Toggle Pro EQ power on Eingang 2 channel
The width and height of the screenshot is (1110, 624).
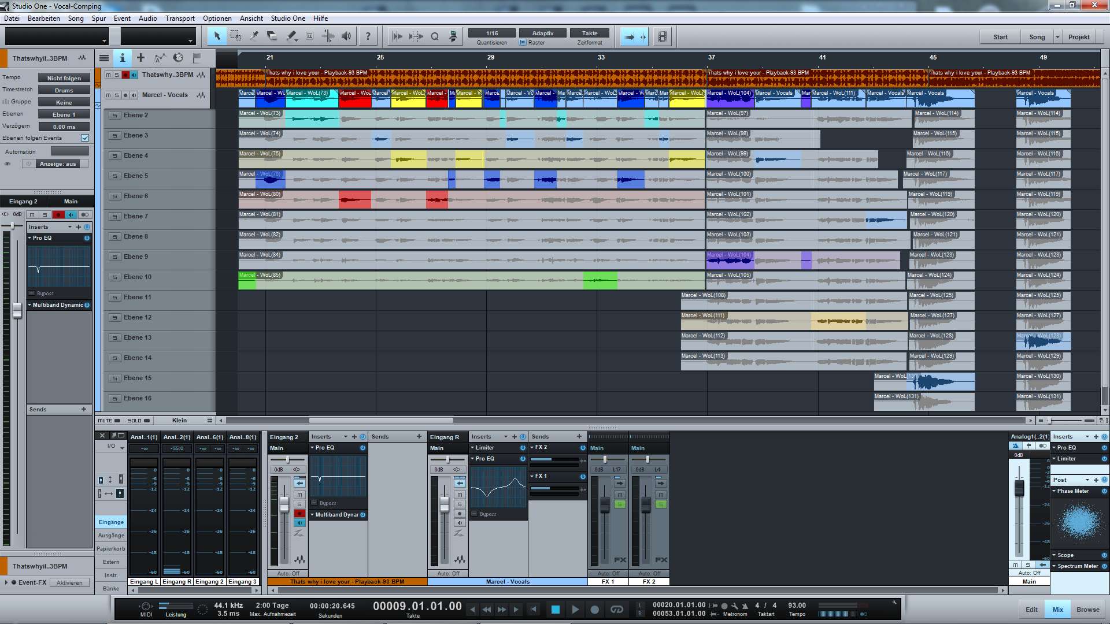[x=362, y=448]
